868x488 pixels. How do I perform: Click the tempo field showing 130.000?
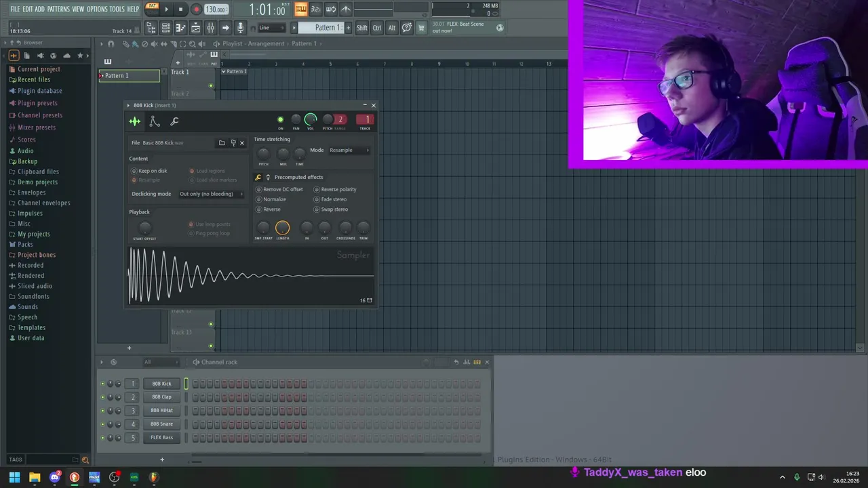[x=216, y=9]
